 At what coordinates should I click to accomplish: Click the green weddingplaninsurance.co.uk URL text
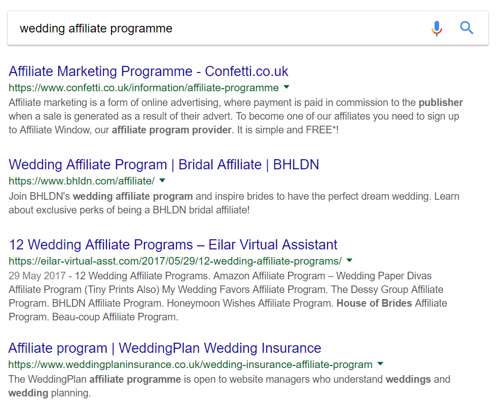point(190,364)
